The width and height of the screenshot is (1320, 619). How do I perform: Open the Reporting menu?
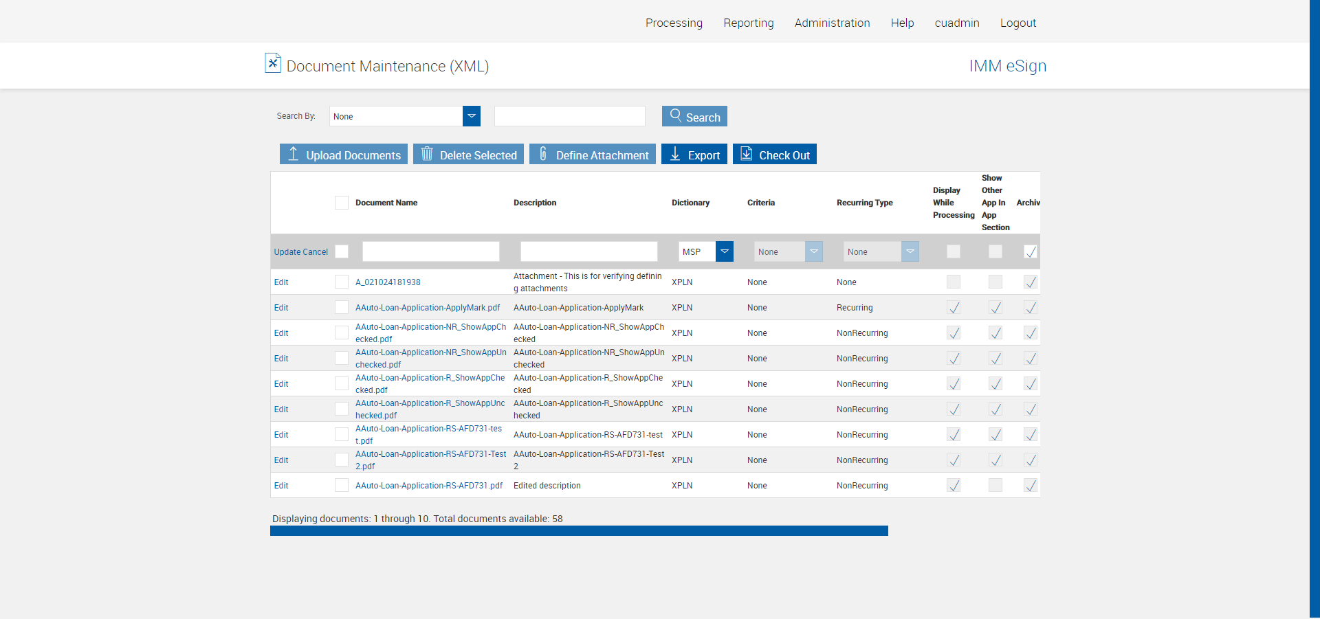pos(748,23)
